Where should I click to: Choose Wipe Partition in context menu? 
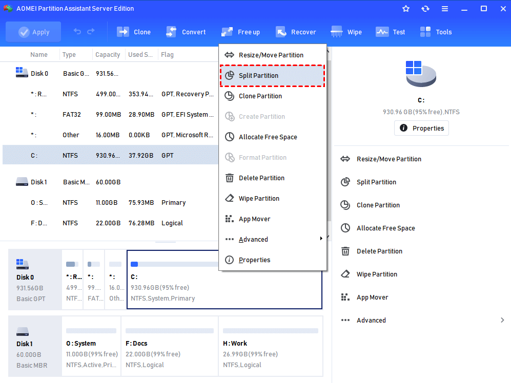273,198
